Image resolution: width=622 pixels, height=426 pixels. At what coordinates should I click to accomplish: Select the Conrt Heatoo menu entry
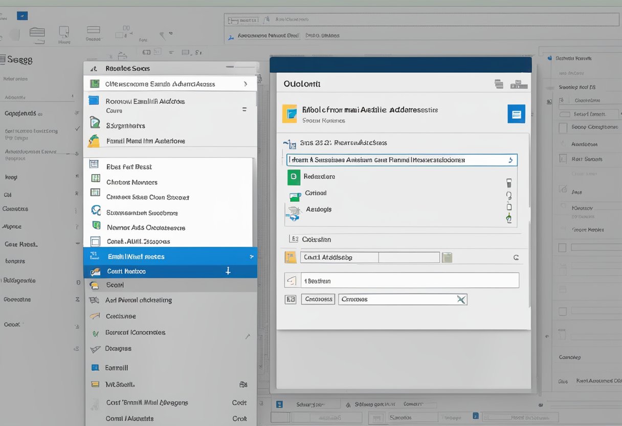(x=126, y=271)
